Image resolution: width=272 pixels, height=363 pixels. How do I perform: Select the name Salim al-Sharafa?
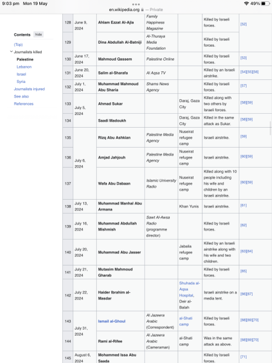point(112,73)
